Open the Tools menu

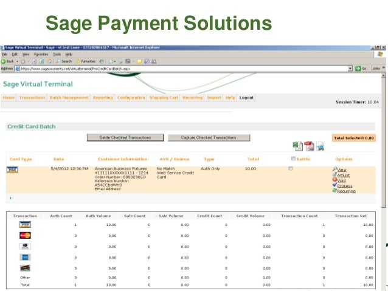[x=57, y=55]
